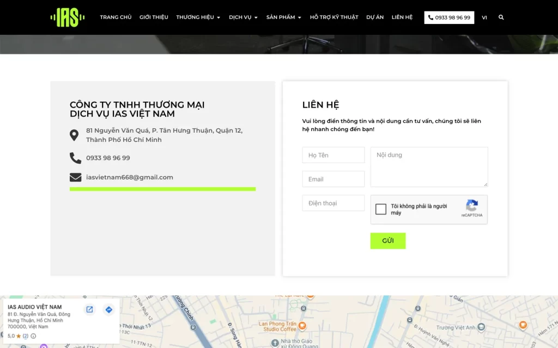The width and height of the screenshot is (558, 348).
Task: Click the LIÊN HỆ form heading
Action: [320, 105]
